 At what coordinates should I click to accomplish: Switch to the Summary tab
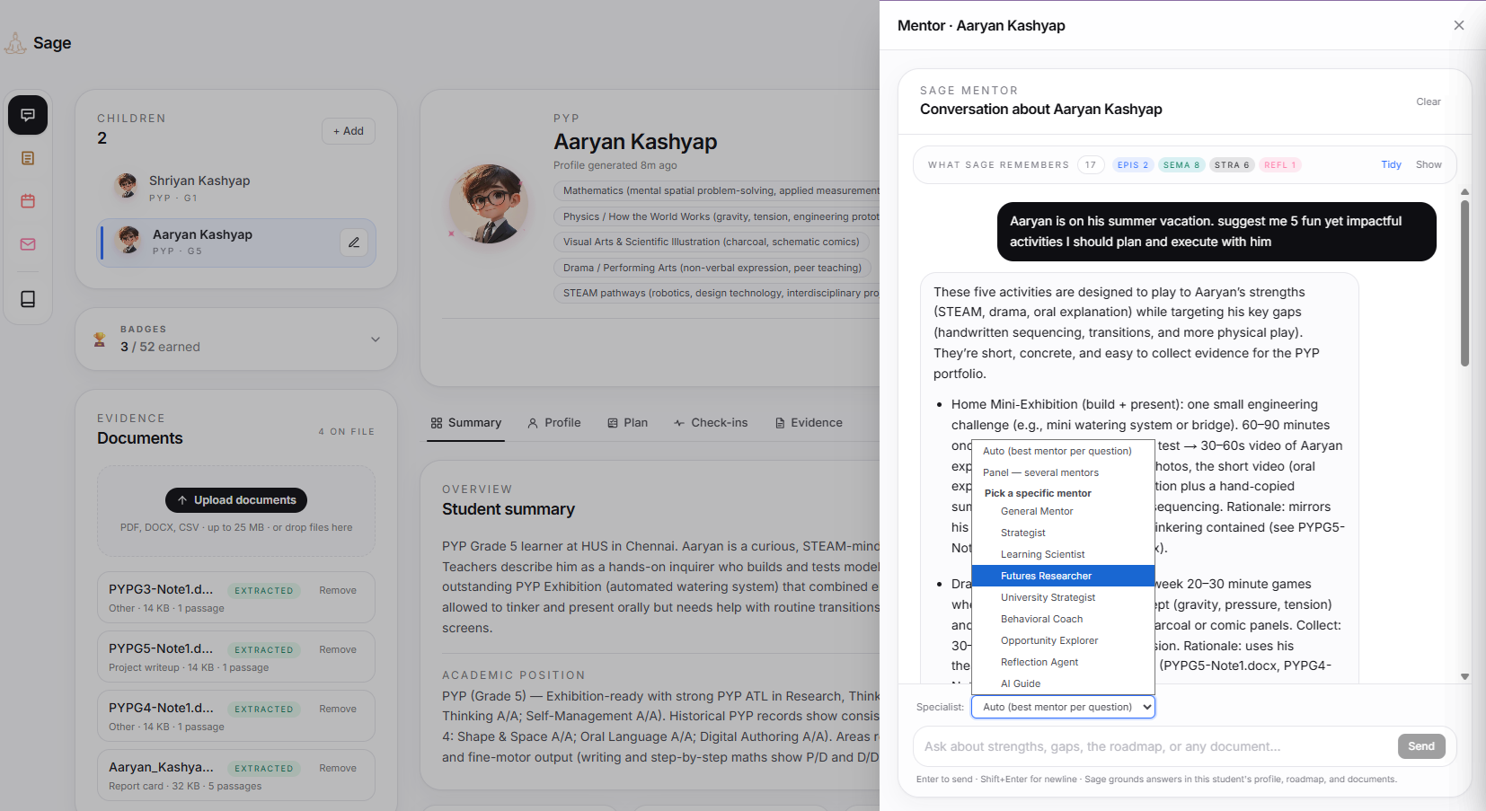tap(465, 423)
